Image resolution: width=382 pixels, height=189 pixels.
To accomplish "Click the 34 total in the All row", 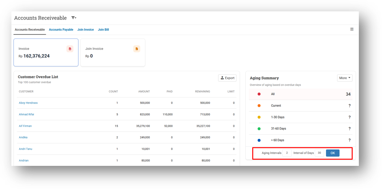I will (348, 94).
